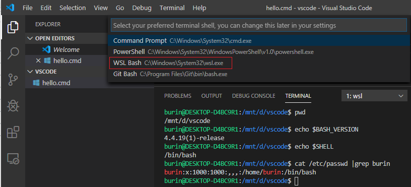
Task: Open the Debug view bug icon
Action: (x=13, y=106)
